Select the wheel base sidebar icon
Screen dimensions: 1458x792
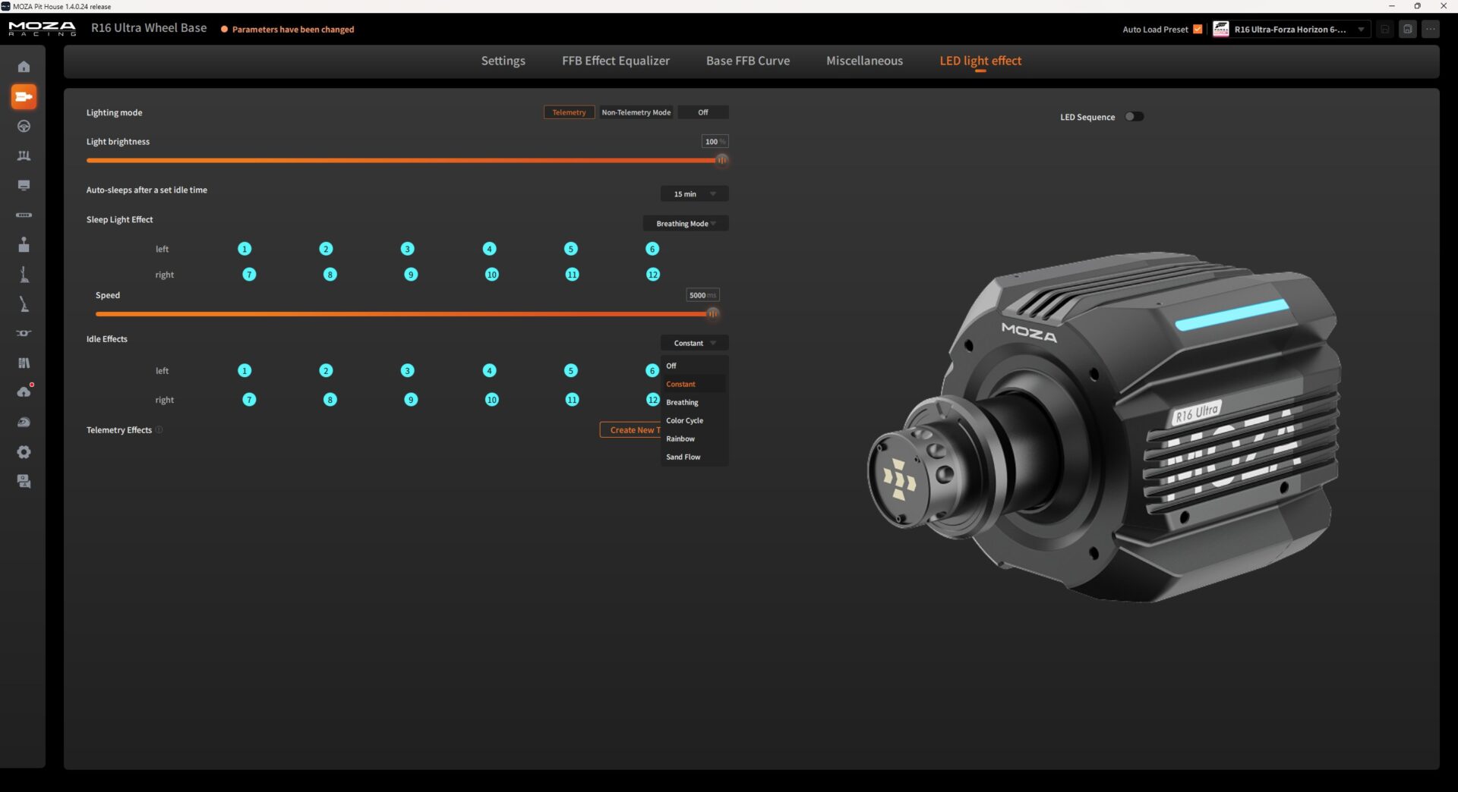[24, 96]
